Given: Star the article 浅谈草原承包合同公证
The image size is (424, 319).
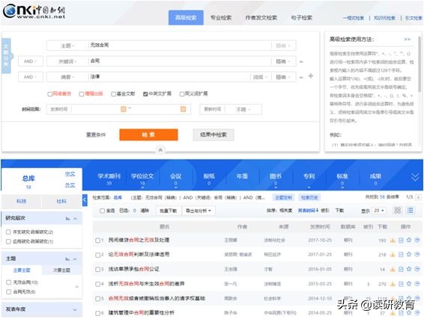Looking at the screenshot, I should [409, 269].
